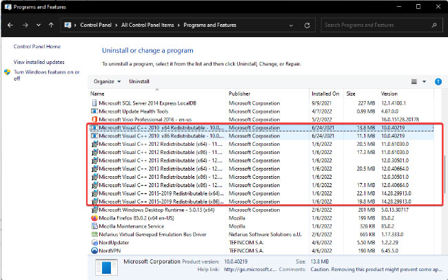Open Control Panel breadcrumb
The width and height of the screenshot is (448, 280).
tap(96, 25)
